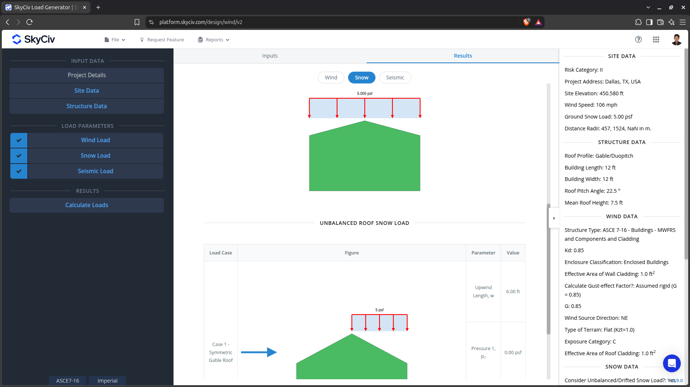690x387 pixels.
Task: Switch results view to Seismic
Action: [x=395, y=78]
